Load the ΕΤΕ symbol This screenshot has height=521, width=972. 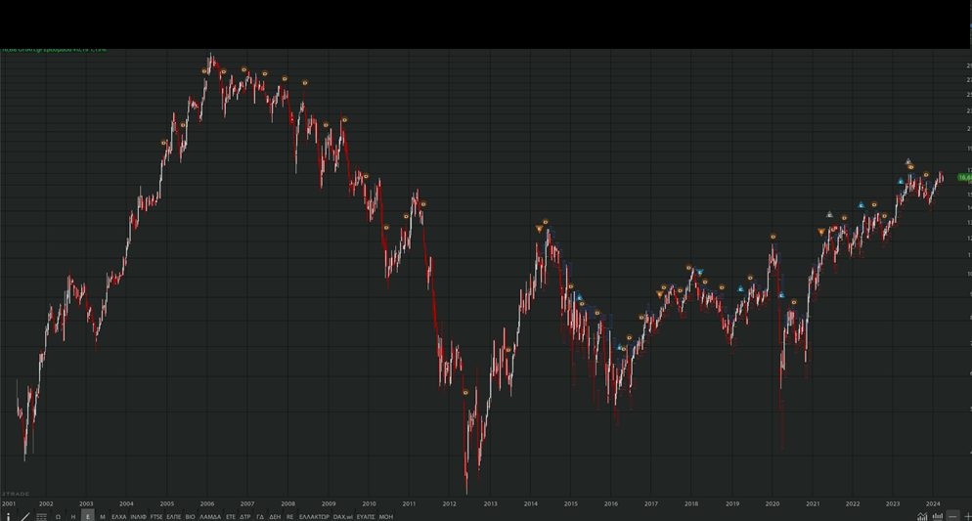[231, 517]
